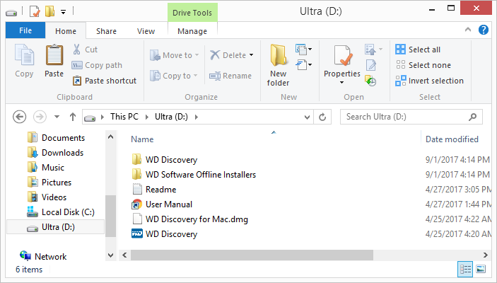Sort by the Date modified column header

[x=452, y=139]
